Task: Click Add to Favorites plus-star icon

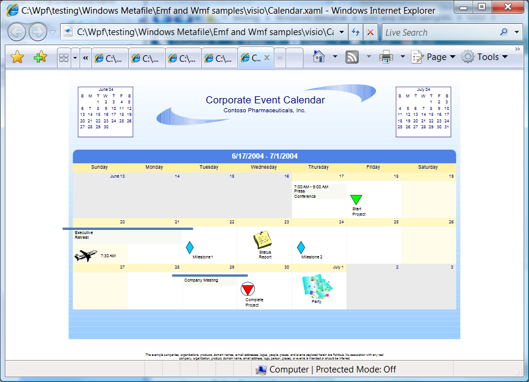Action: (40, 57)
